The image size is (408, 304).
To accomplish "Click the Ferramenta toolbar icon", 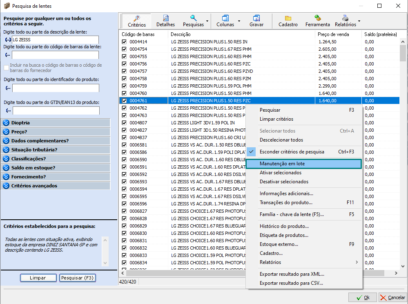I will coord(317,18).
